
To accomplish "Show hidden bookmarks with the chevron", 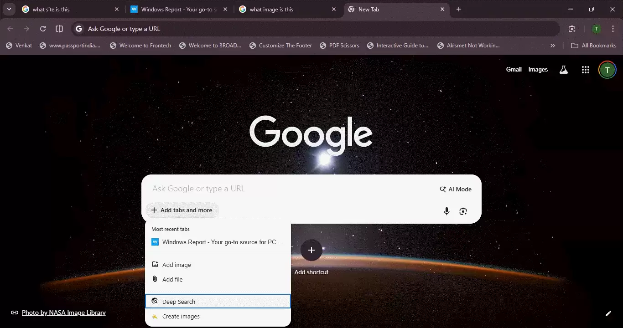I will click(x=552, y=45).
